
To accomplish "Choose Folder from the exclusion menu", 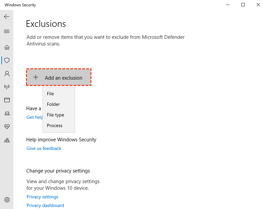I will [x=54, y=104].
